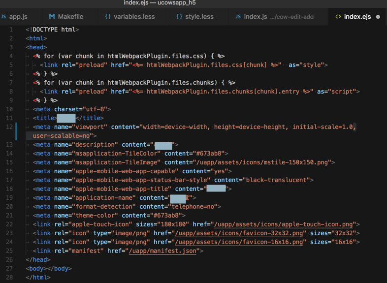Click blue modified marker beside line 12

pos(16,131)
